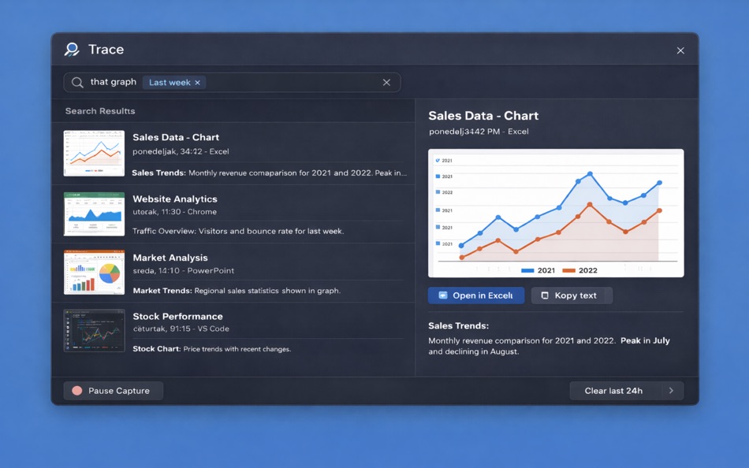Viewport: 749px width, 468px height.
Task: Click the Traffic Overview snippet text
Action: click(x=238, y=231)
